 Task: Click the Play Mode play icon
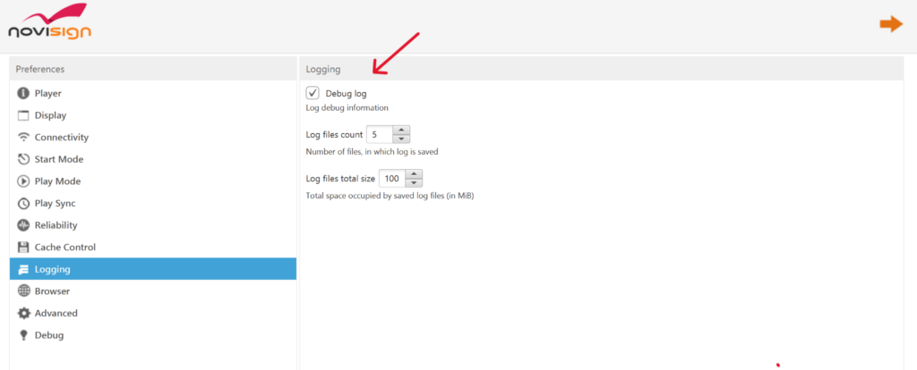[x=24, y=181]
